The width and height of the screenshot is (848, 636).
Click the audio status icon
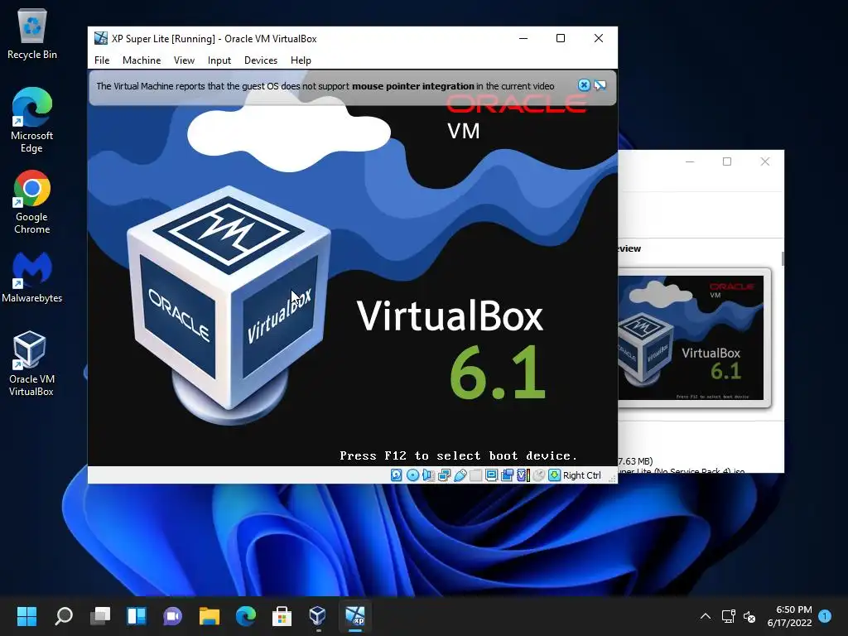(x=428, y=475)
